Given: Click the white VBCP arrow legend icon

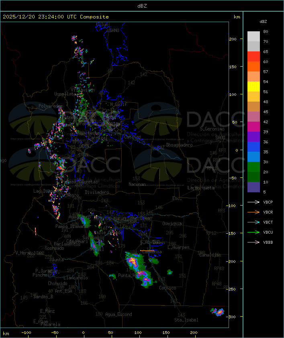Looking at the screenshot, I should 253,202.
